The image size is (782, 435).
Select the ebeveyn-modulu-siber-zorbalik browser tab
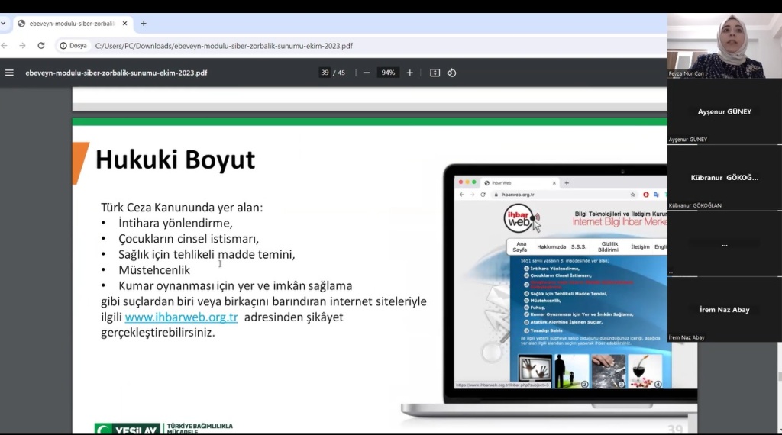pyautogui.click(x=69, y=24)
